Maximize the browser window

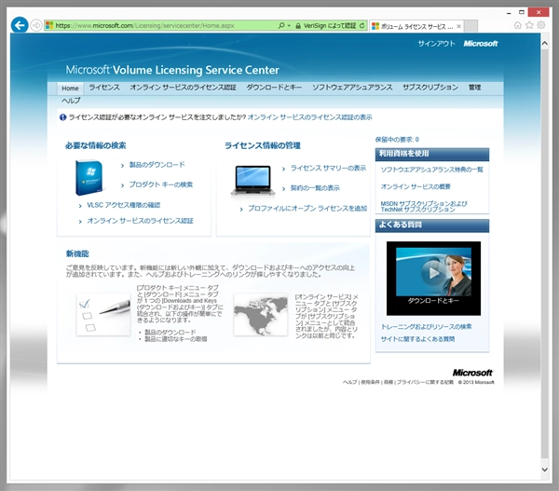[x=522, y=12]
